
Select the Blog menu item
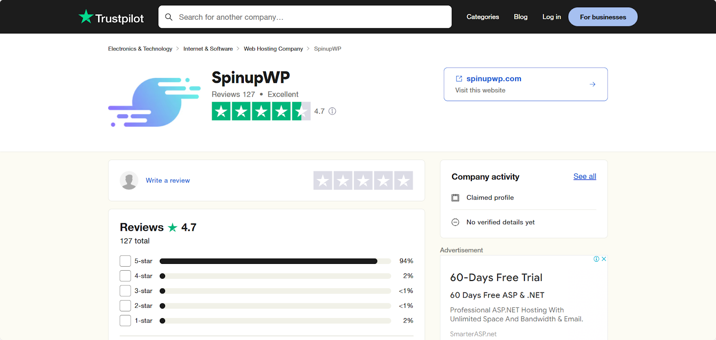click(x=520, y=17)
